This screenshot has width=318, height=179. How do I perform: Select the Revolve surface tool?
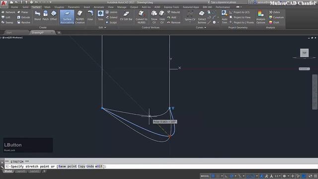[24, 22]
